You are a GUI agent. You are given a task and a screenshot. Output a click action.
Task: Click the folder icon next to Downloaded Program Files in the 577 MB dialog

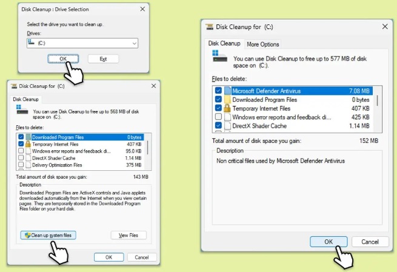pyautogui.click(x=227, y=99)
